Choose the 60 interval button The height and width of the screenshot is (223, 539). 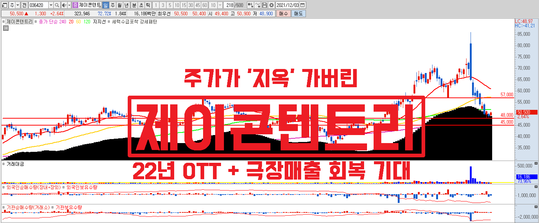click(205, 5)
